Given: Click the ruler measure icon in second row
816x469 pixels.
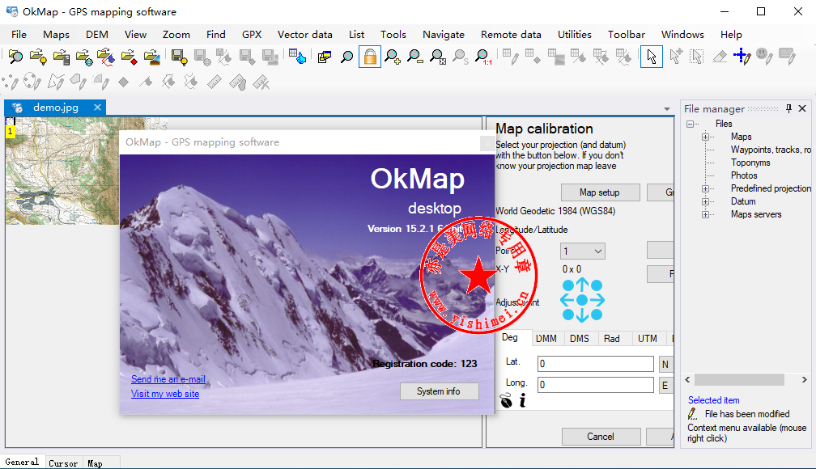Looking at the screenshot, I should tap(215, 82).
